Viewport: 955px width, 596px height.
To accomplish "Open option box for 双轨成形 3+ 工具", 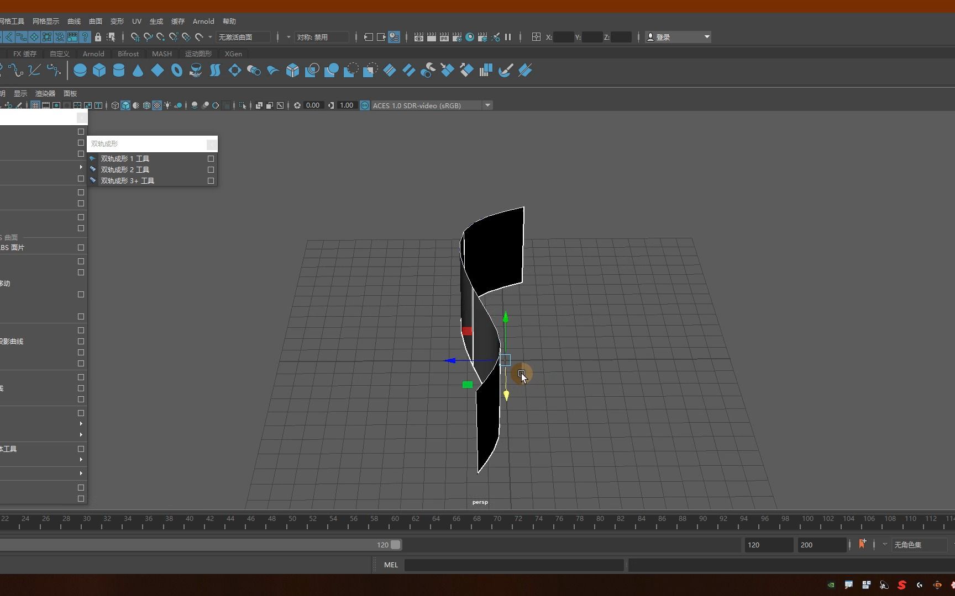I will [211, 180].
